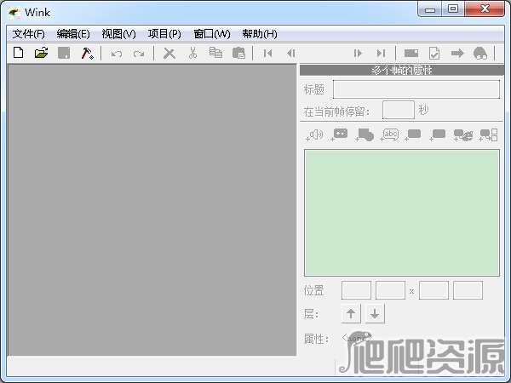Move layer down with arrow button
511x383 pixels.
pos(375,314)
